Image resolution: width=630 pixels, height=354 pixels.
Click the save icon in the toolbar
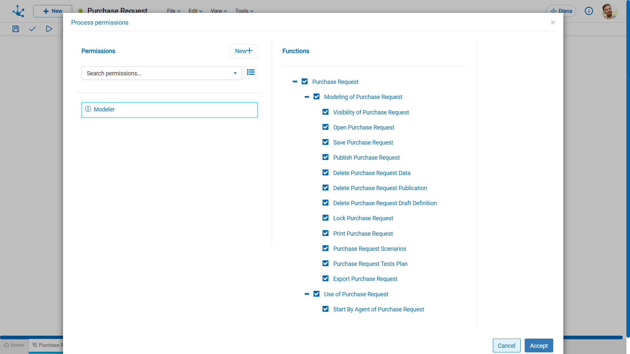tap(16, 29)
